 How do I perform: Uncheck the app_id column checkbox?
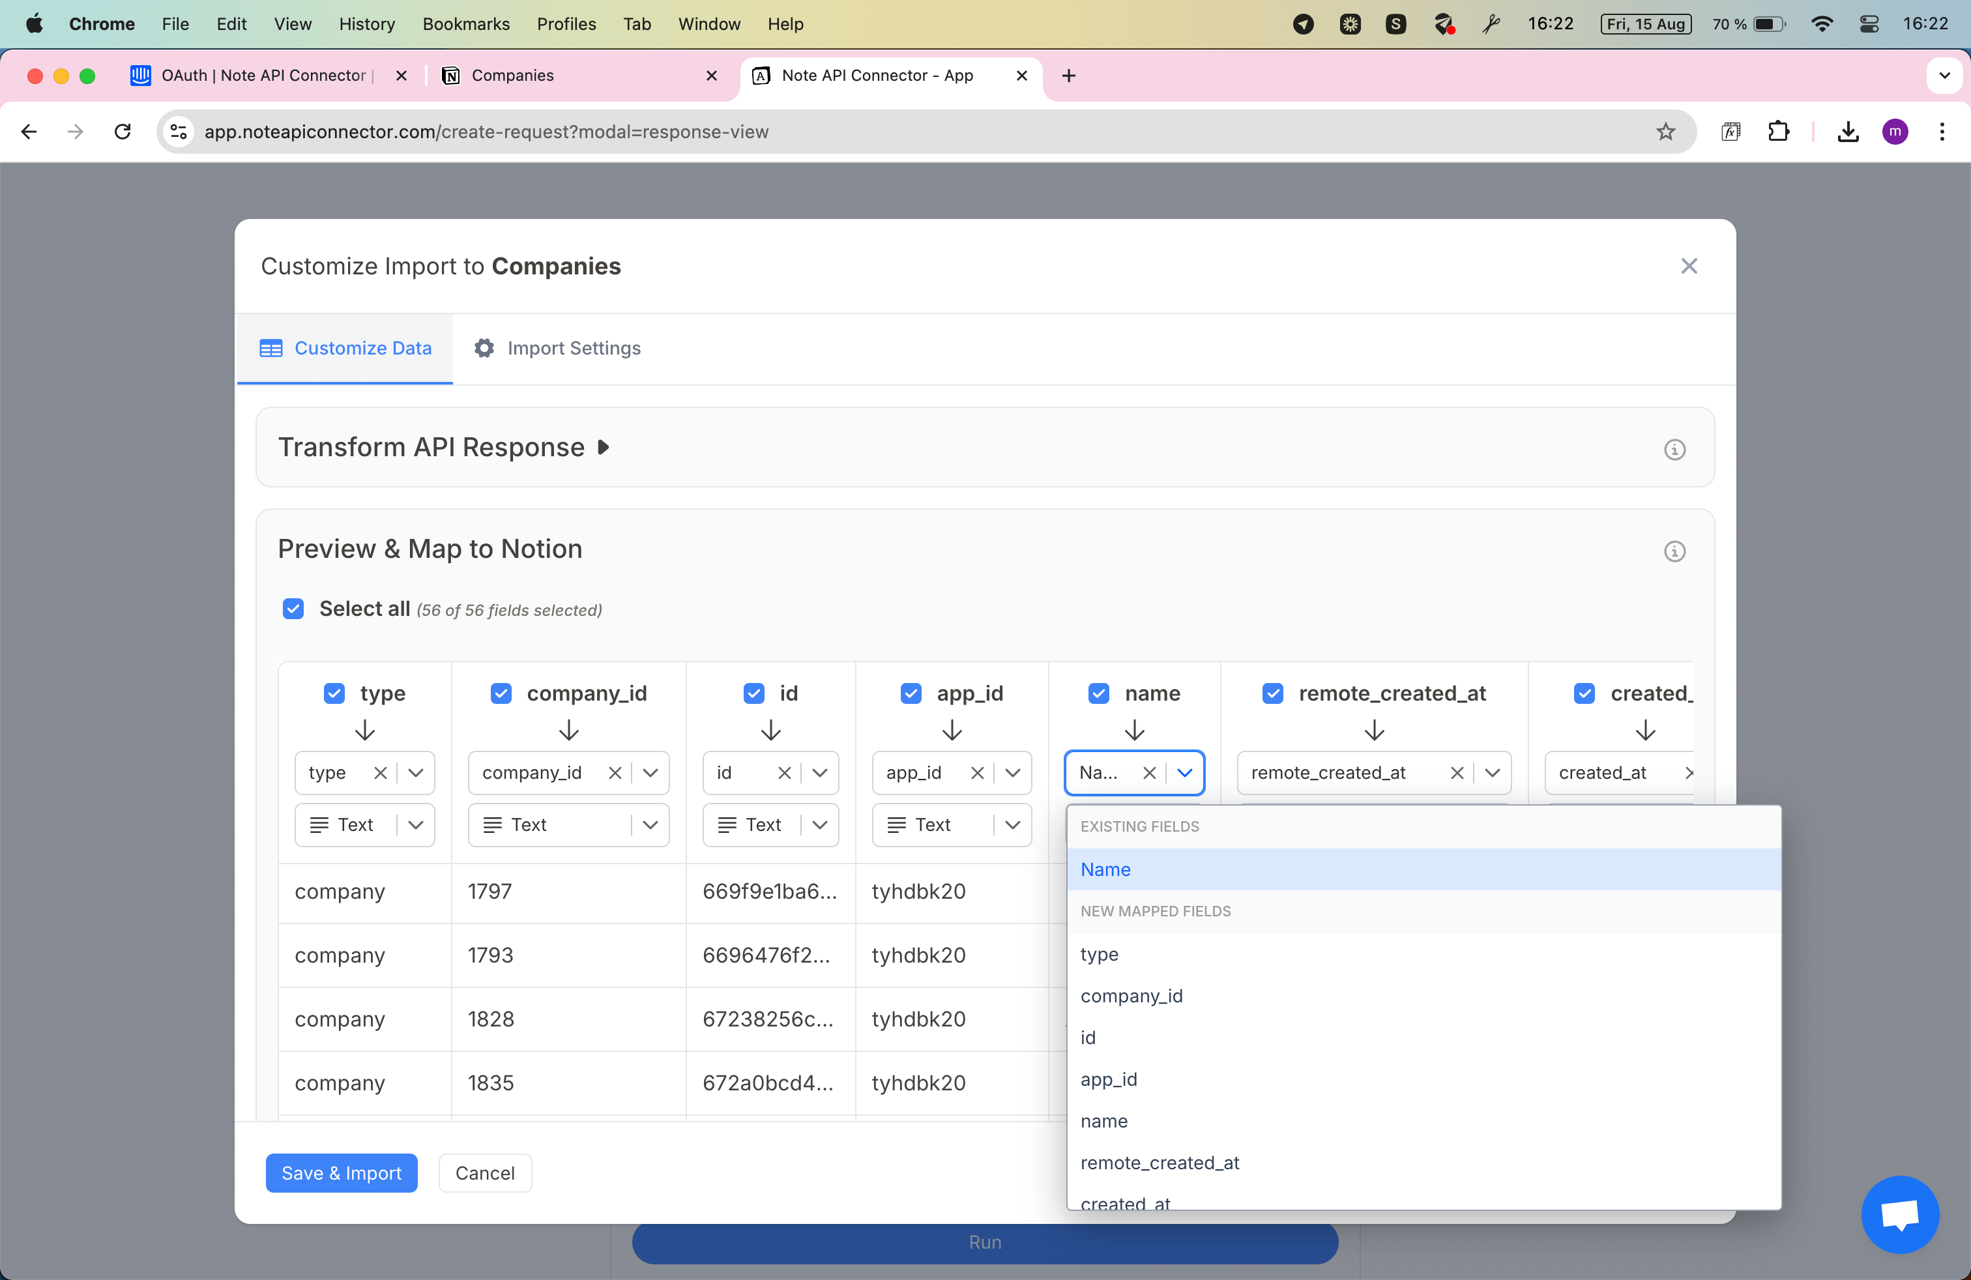click(x=911, y=693)
